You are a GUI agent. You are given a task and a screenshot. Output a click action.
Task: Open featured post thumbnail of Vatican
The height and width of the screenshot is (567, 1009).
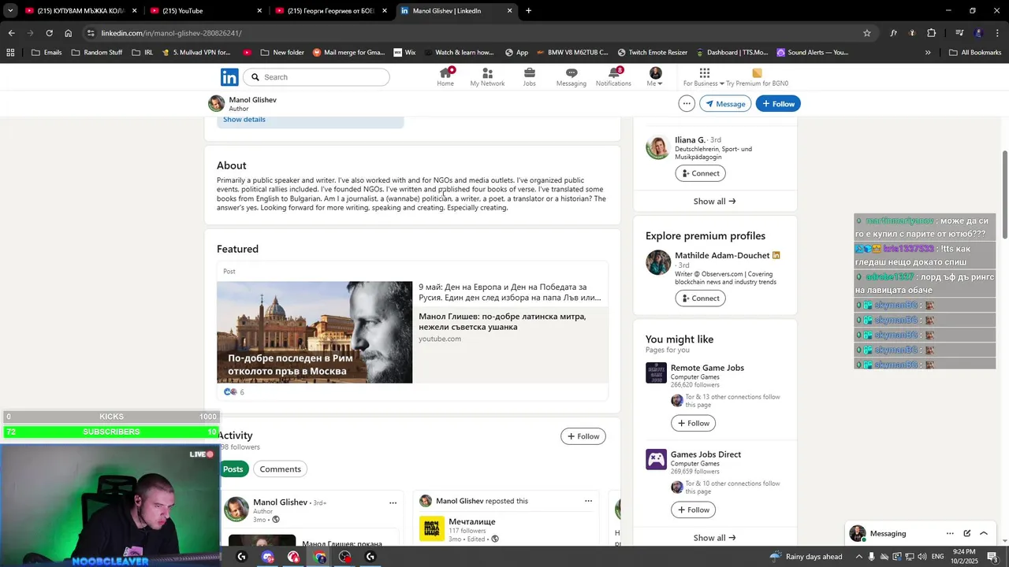[x=315, y=332]
